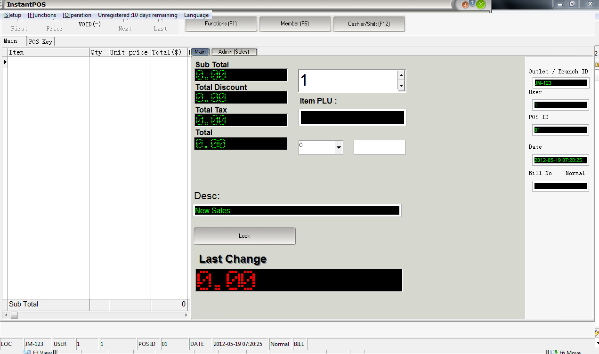Viewport: 599px width, 354px height.
Task: Click the Lock button
Action: 244,236
